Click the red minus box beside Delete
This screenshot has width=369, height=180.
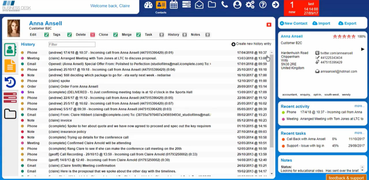(93, 35)
